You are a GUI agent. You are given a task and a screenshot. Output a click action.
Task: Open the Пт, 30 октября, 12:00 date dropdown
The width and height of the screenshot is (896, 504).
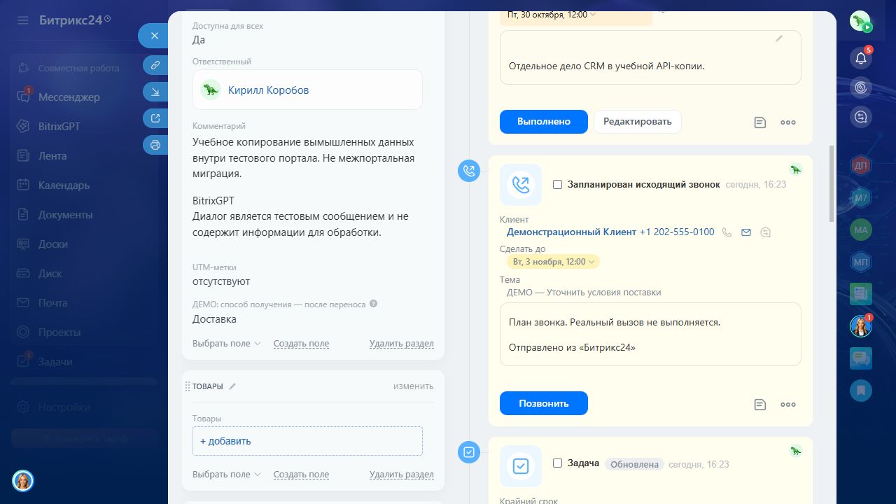coord(552,14)
